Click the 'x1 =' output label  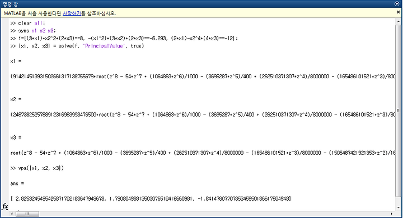(x=16, y=61)
